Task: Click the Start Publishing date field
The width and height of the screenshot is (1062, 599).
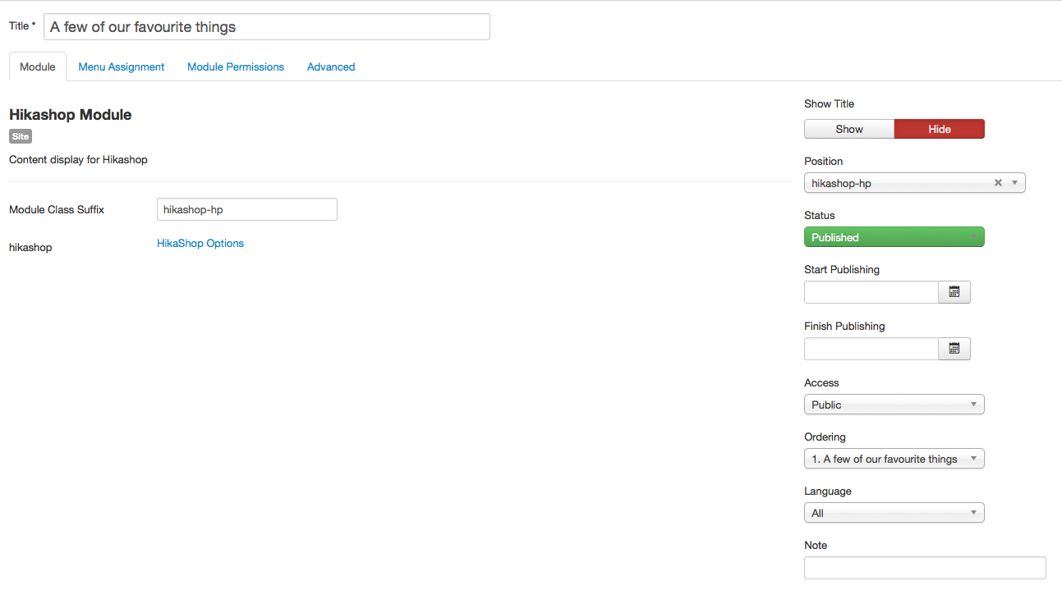Action: click(x=871, y=292)
